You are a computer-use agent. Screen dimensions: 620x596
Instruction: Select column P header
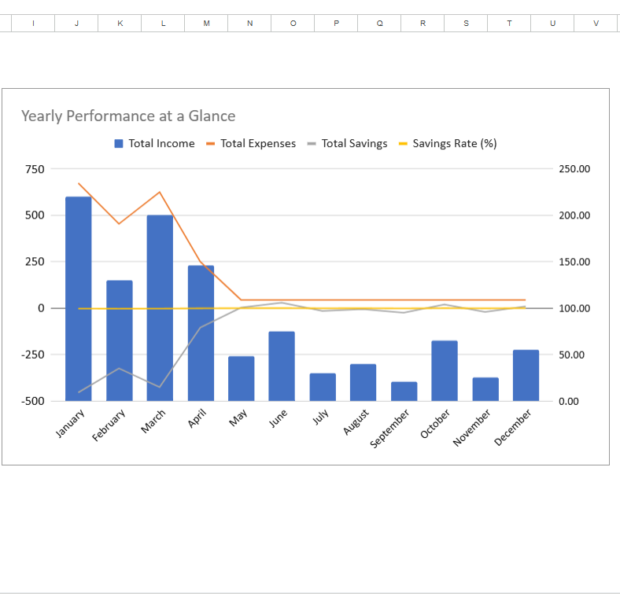pyautogui.click(x=336, y=24)
